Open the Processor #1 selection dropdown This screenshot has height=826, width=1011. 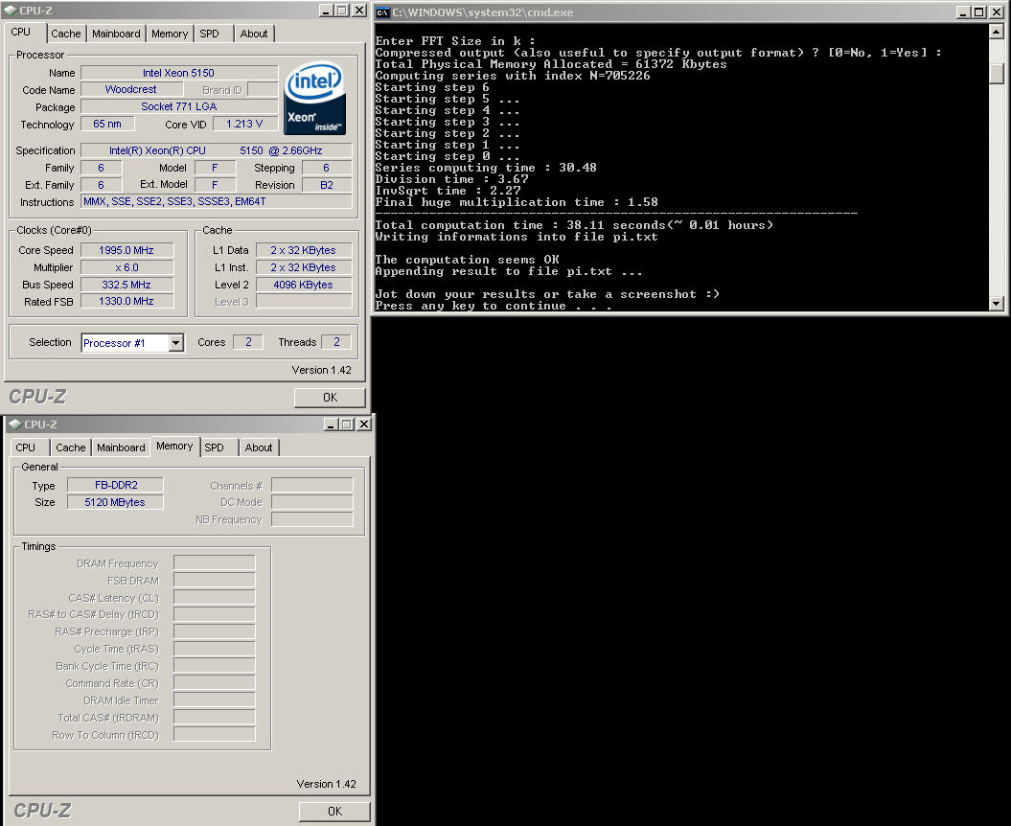click(176, 343)
